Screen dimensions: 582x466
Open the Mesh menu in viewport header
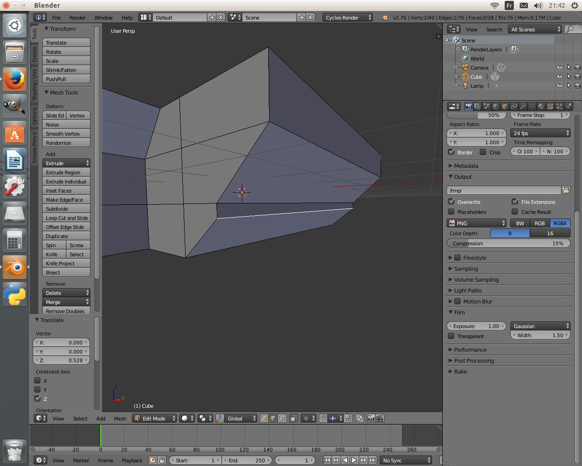click(120, 418)
